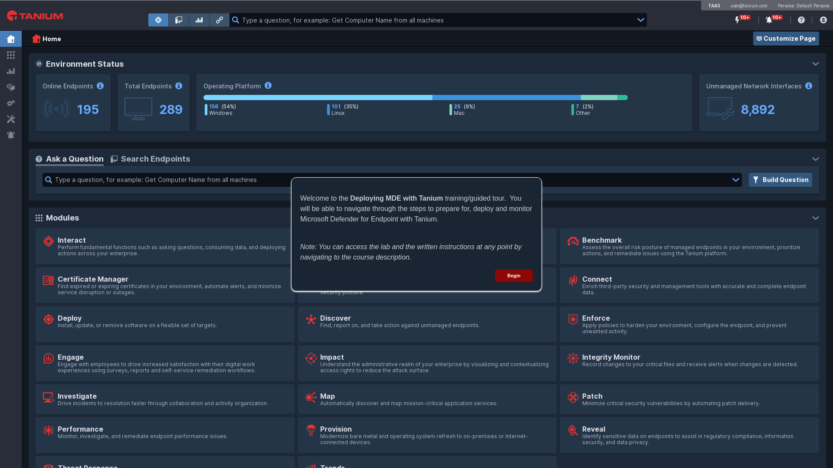This screenshot has height=468, width=833.
Task: Click the Customize Page button
Action: (x=786, y=39)
